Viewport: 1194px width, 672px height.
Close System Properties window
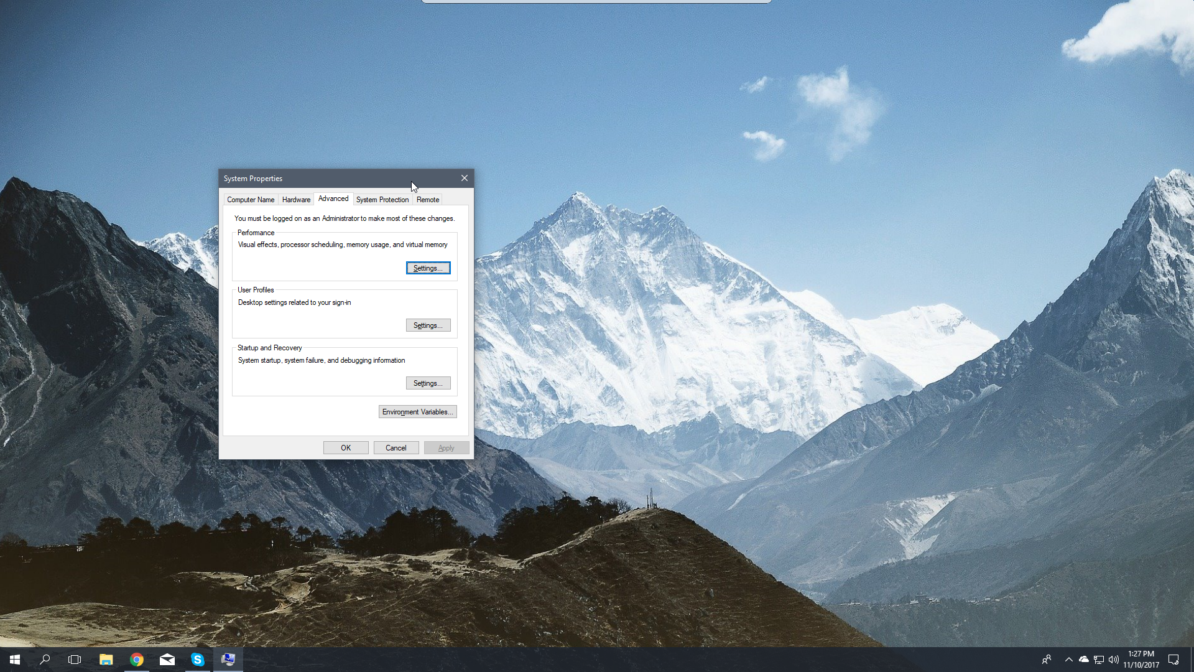click(465, 178)
